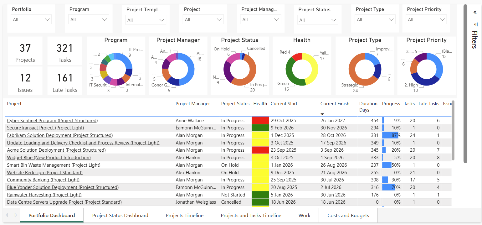
Task: Open the Costs and Budgets tab
Action: [x=348, y=215]
